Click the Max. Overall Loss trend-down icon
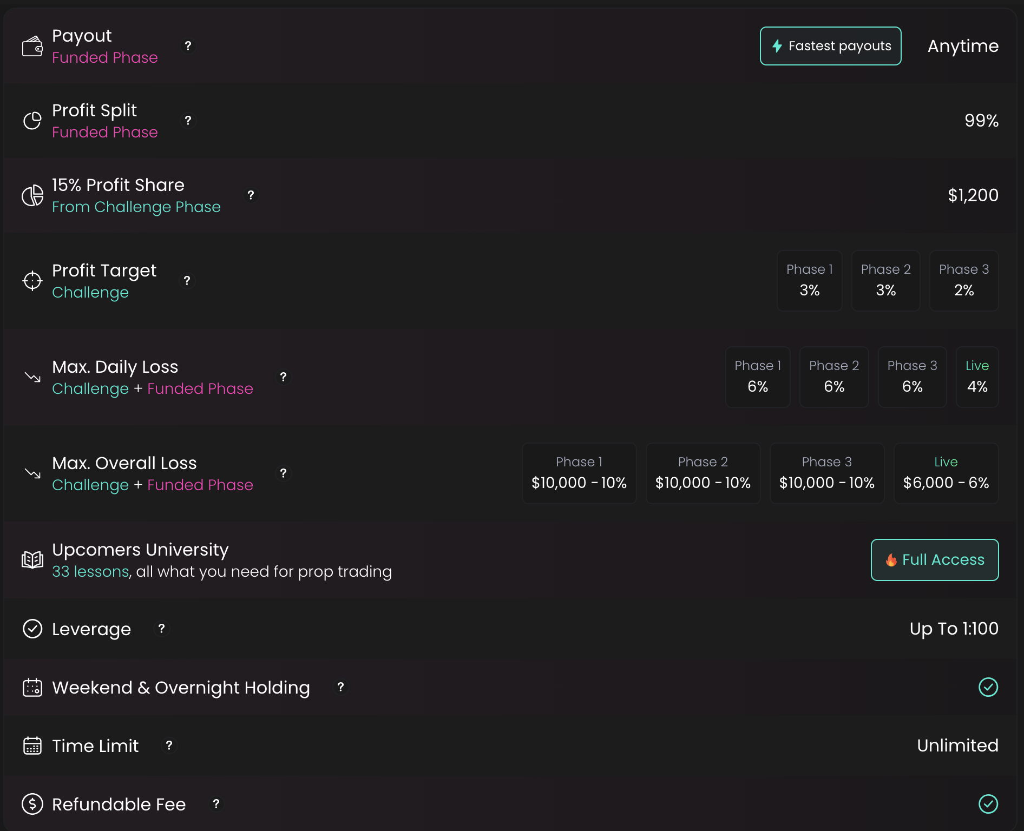 coord(32,473)
